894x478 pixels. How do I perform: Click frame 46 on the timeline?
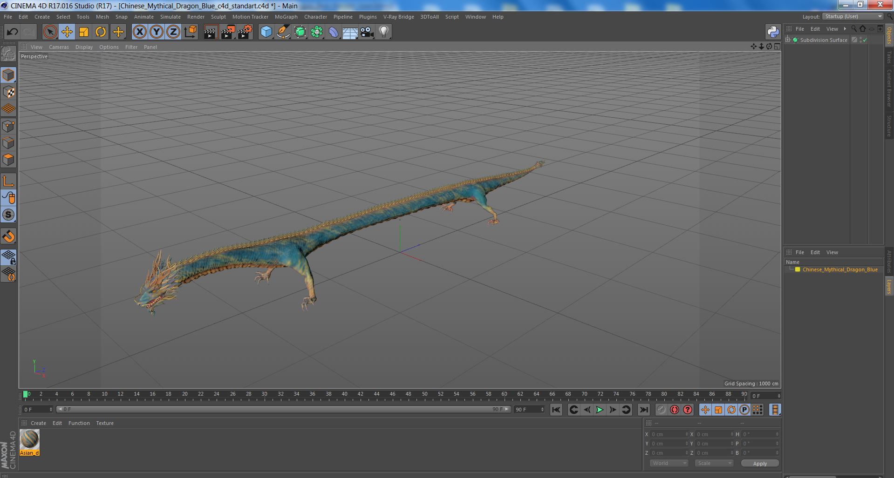(x=392, y=395)
